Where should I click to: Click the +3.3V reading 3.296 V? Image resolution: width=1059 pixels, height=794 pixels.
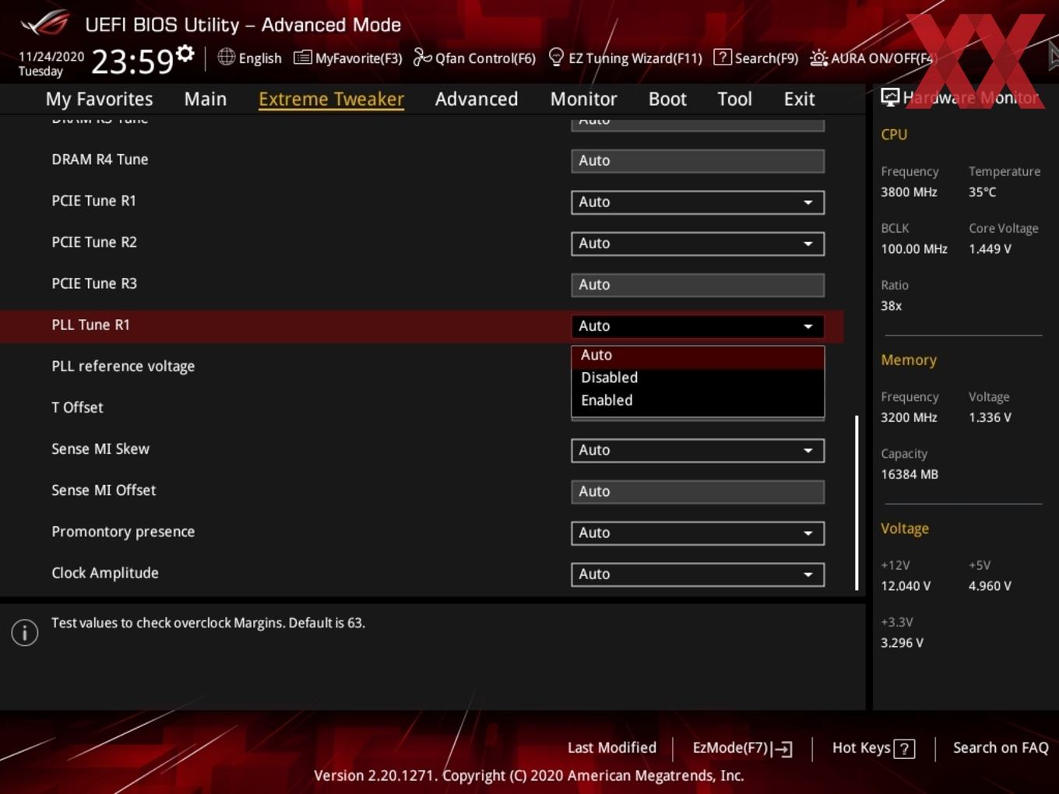[902, 643]
